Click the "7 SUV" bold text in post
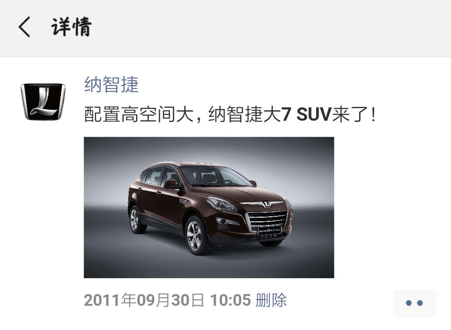The image size is (451, 330). pyautogui.click(x=306, y=114)
